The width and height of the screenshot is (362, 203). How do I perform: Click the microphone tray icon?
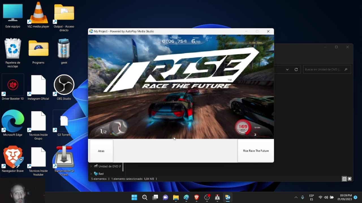pos(303,197)
